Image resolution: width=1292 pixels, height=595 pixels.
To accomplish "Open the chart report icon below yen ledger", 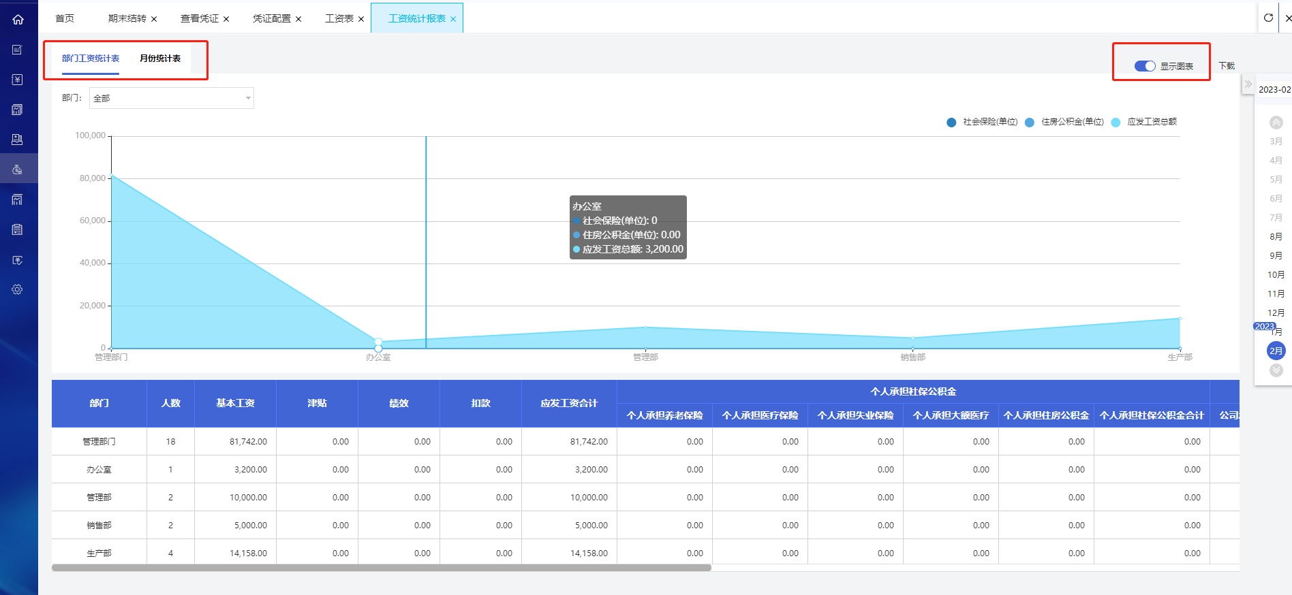I will tap(18, 110).
